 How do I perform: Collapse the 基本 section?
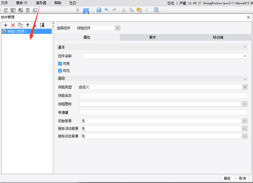pos(245,47)
